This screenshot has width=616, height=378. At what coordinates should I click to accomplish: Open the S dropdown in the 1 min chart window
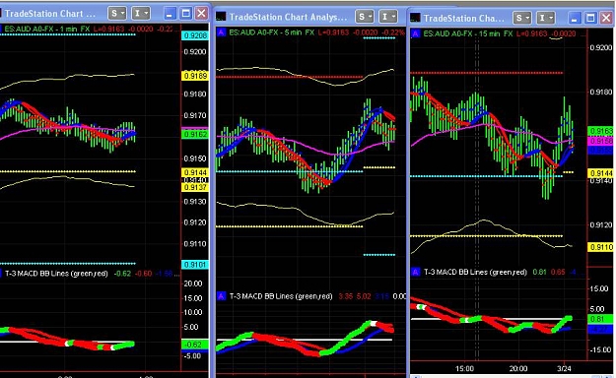117,14
